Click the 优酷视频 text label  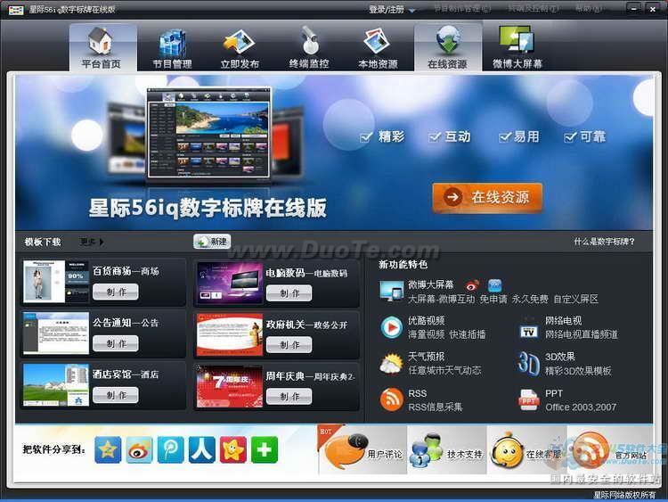point(426,321)
